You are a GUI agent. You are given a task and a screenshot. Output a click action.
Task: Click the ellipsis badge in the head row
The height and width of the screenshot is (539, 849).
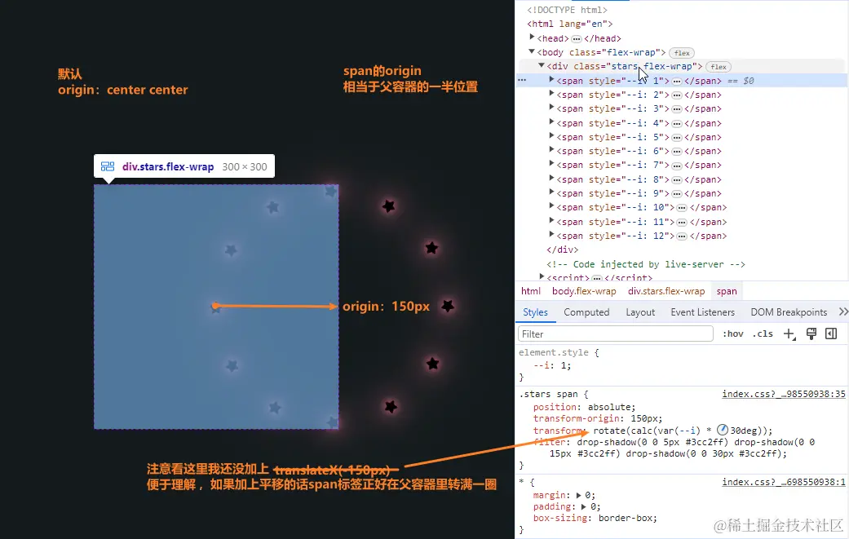coord(576,39)
